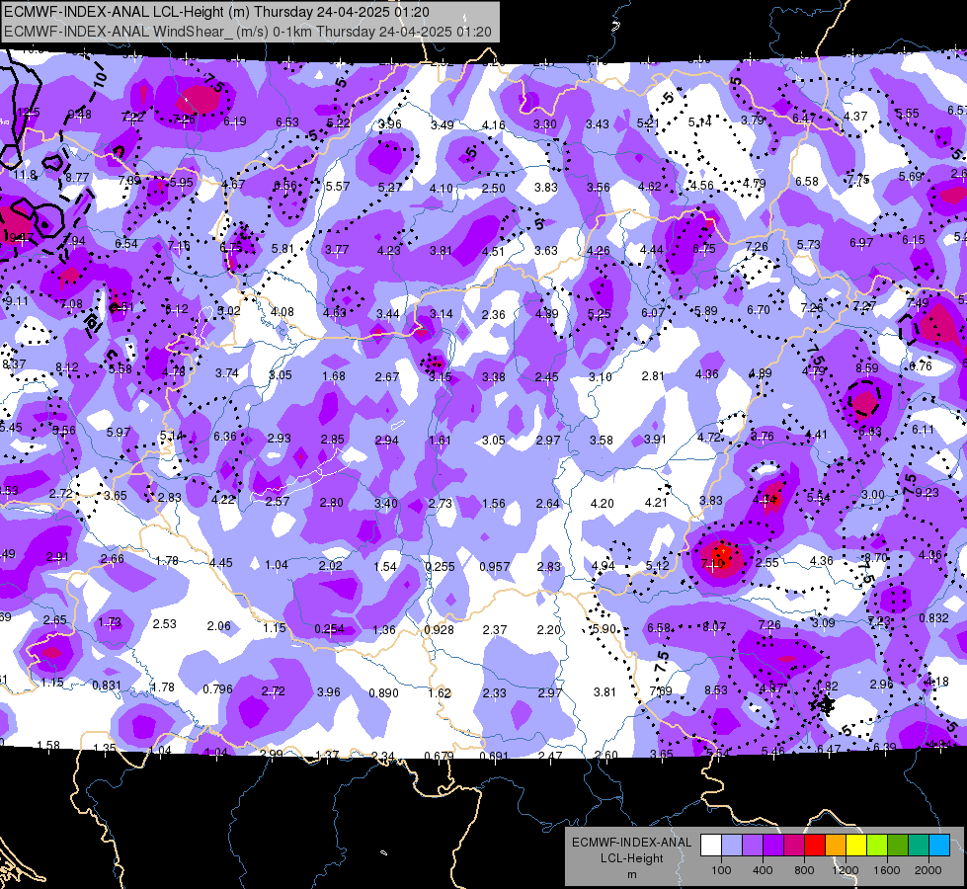
Task: Click the LCL-Height (m) title line
Action: pos(216,12)
